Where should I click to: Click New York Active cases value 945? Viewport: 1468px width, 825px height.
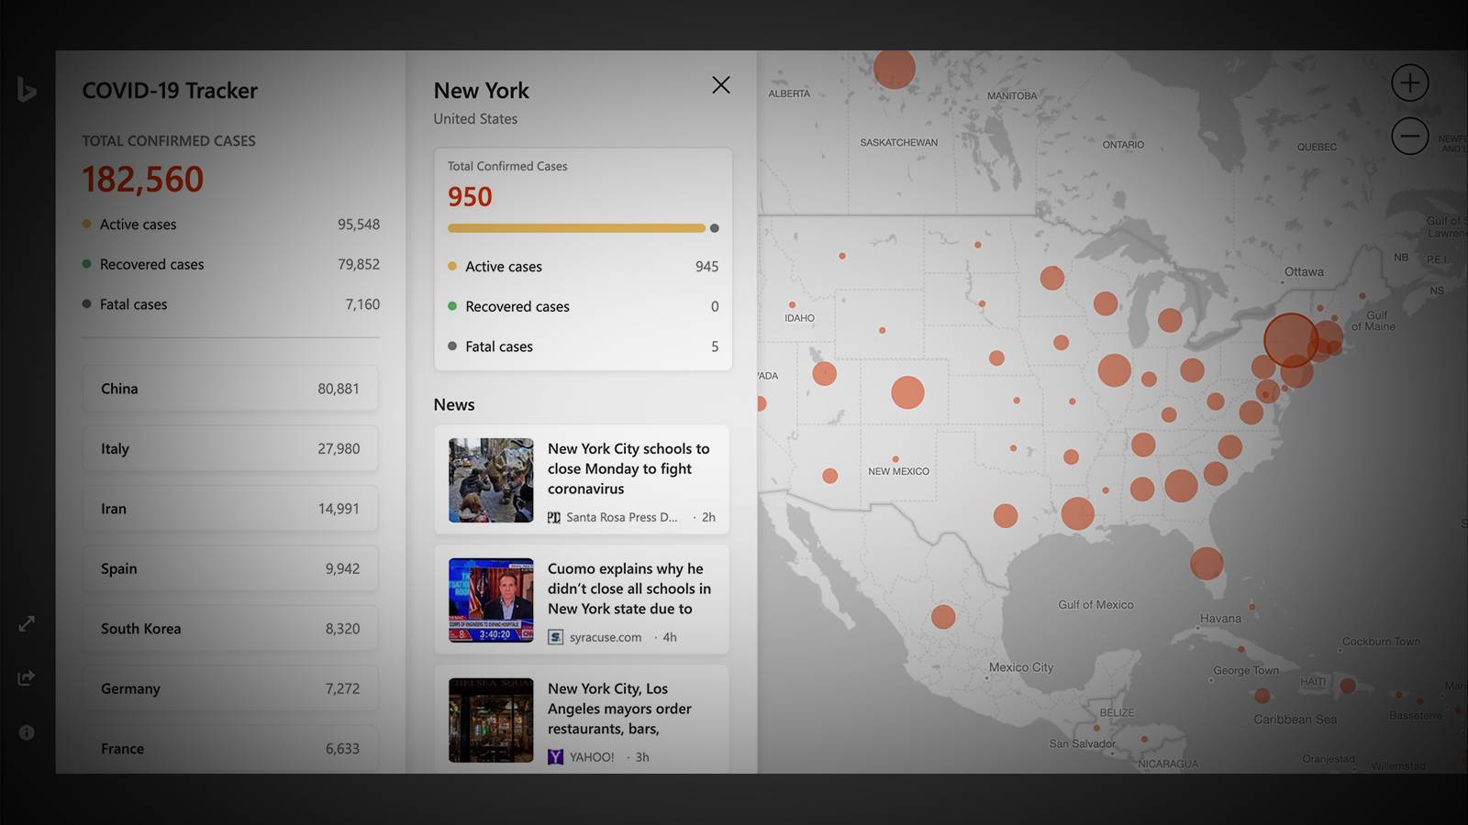click(706, 267)
